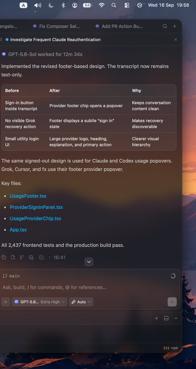Click the file-plus icon under response

coord(13,257)
